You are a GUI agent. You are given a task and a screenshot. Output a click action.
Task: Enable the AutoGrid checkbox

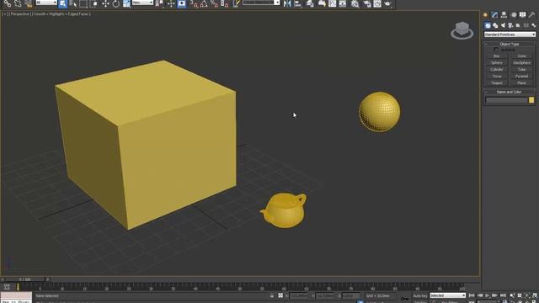click(x=496, y=50)
